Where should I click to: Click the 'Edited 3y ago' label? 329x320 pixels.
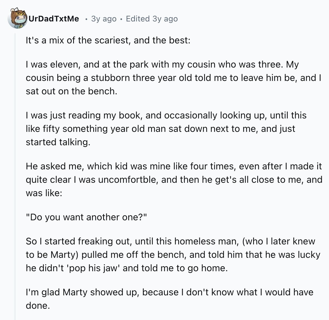(152, 19)
